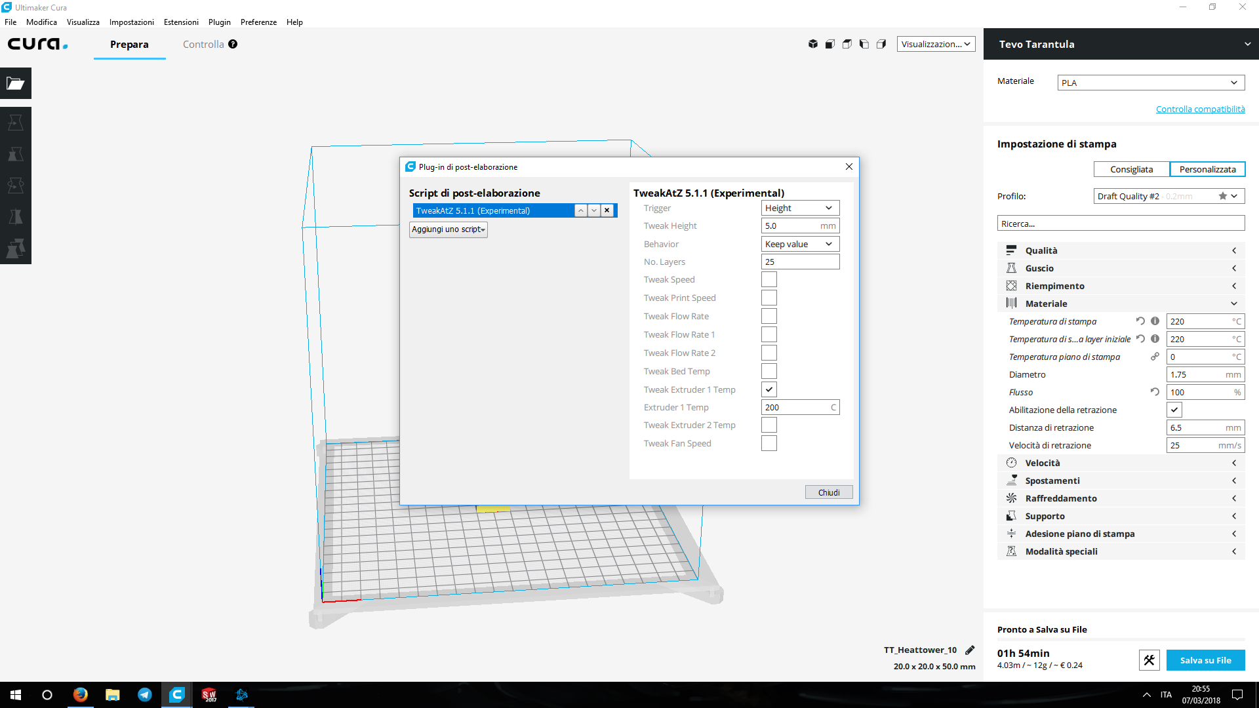Enable the Tweak Speed checkbox
This screenshot has height=708, width=1259.
(769, 279)
